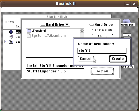Click the SimpleText icon in Starter Disk window

(11, 37)
